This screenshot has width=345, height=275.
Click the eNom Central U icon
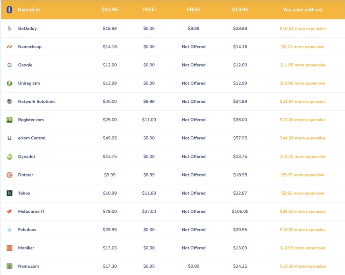coord(9,138)
